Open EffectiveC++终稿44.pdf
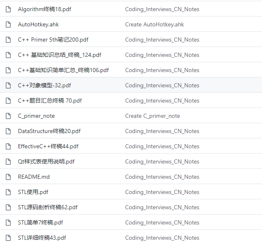262x243 pixels. tap(48, 146)
